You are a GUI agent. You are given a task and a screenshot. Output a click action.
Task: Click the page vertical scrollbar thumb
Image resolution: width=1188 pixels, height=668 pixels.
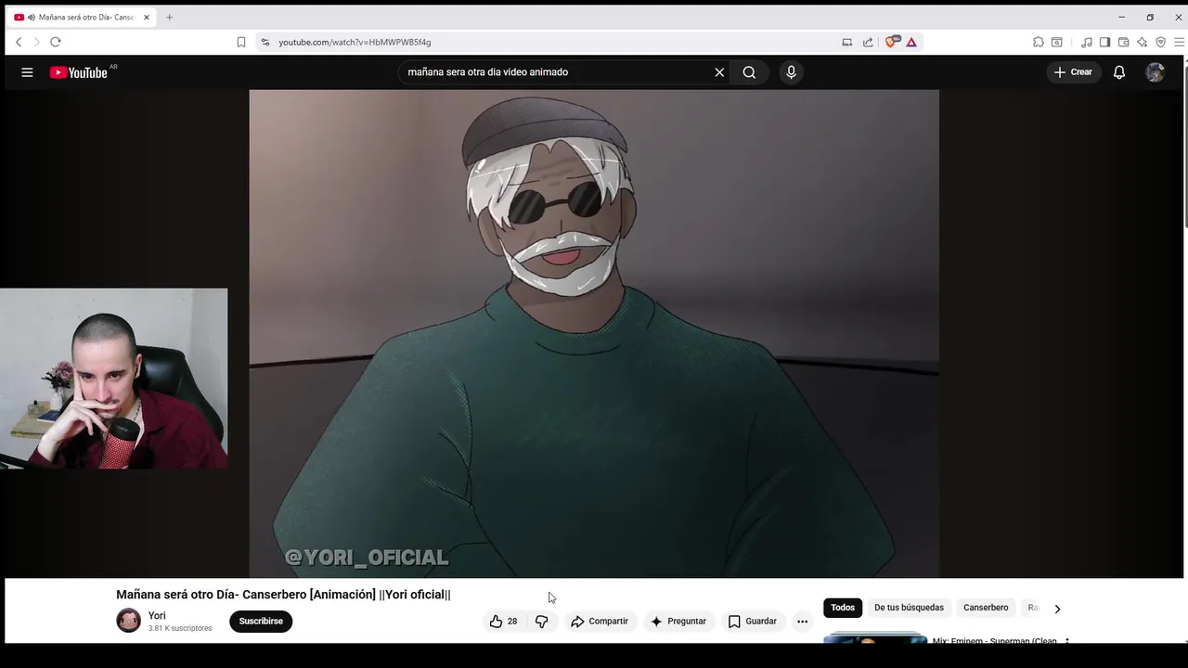[x=1184, y=144]
